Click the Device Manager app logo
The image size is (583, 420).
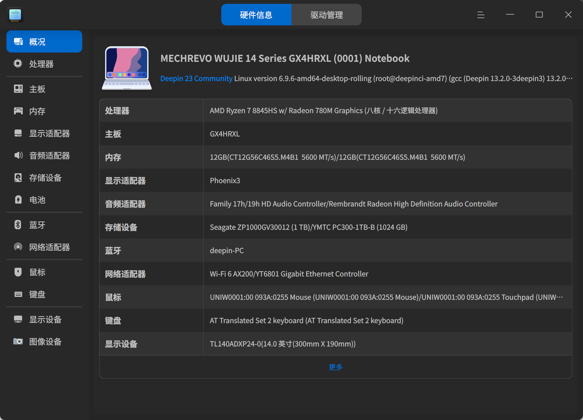[15, 15]
